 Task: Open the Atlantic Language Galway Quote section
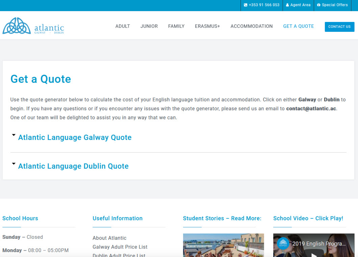click(x=75, y=138)
